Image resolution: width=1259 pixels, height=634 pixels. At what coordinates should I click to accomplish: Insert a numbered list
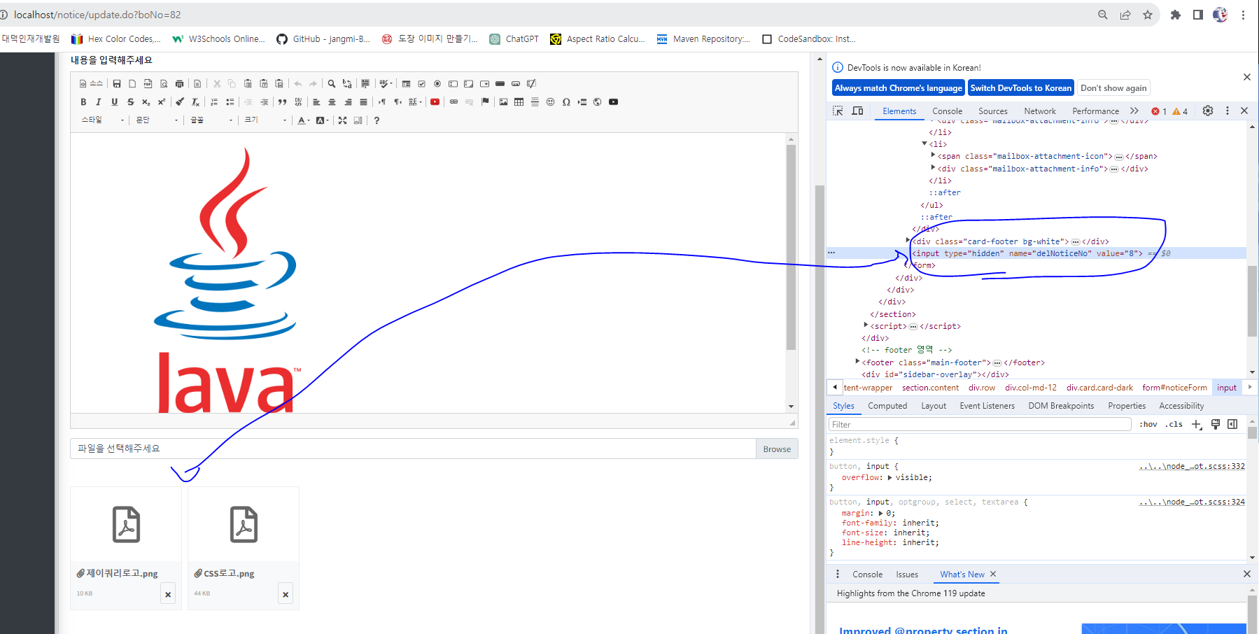(214, 102)
